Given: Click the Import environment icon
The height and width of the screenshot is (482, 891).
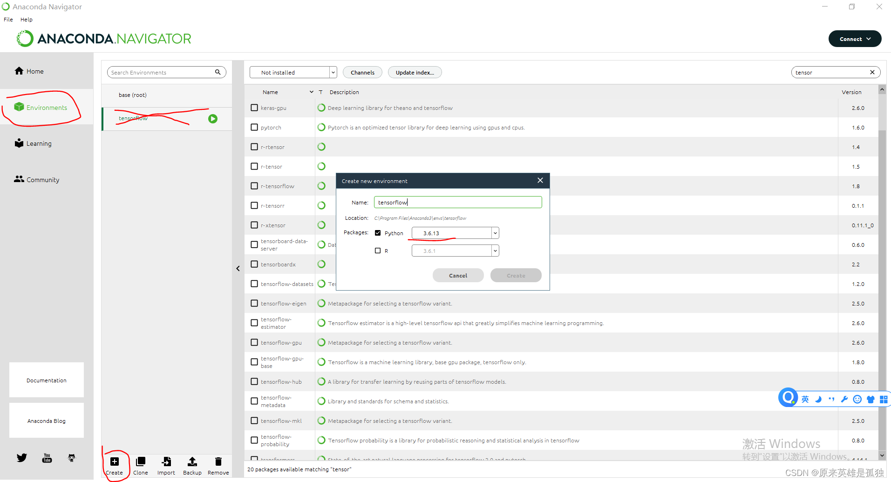Looking at the screenshot, I should 166,462.
